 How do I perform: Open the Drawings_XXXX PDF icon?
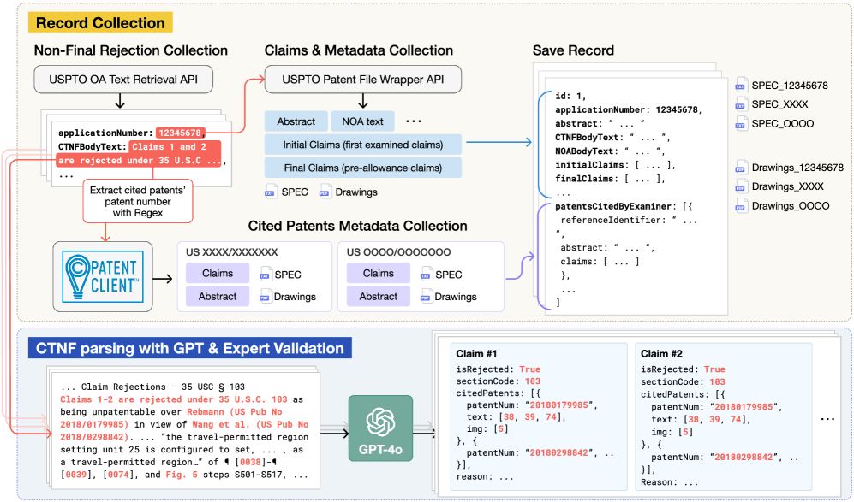pyautogui.click(x=740, y=186)
